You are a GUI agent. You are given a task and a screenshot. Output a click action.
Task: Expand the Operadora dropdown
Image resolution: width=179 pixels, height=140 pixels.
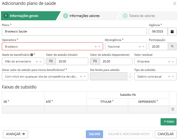[x=99, y=46]
